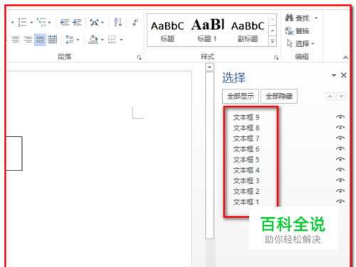Hide 文本框 9 via eye icon

(x=340, y=117)
